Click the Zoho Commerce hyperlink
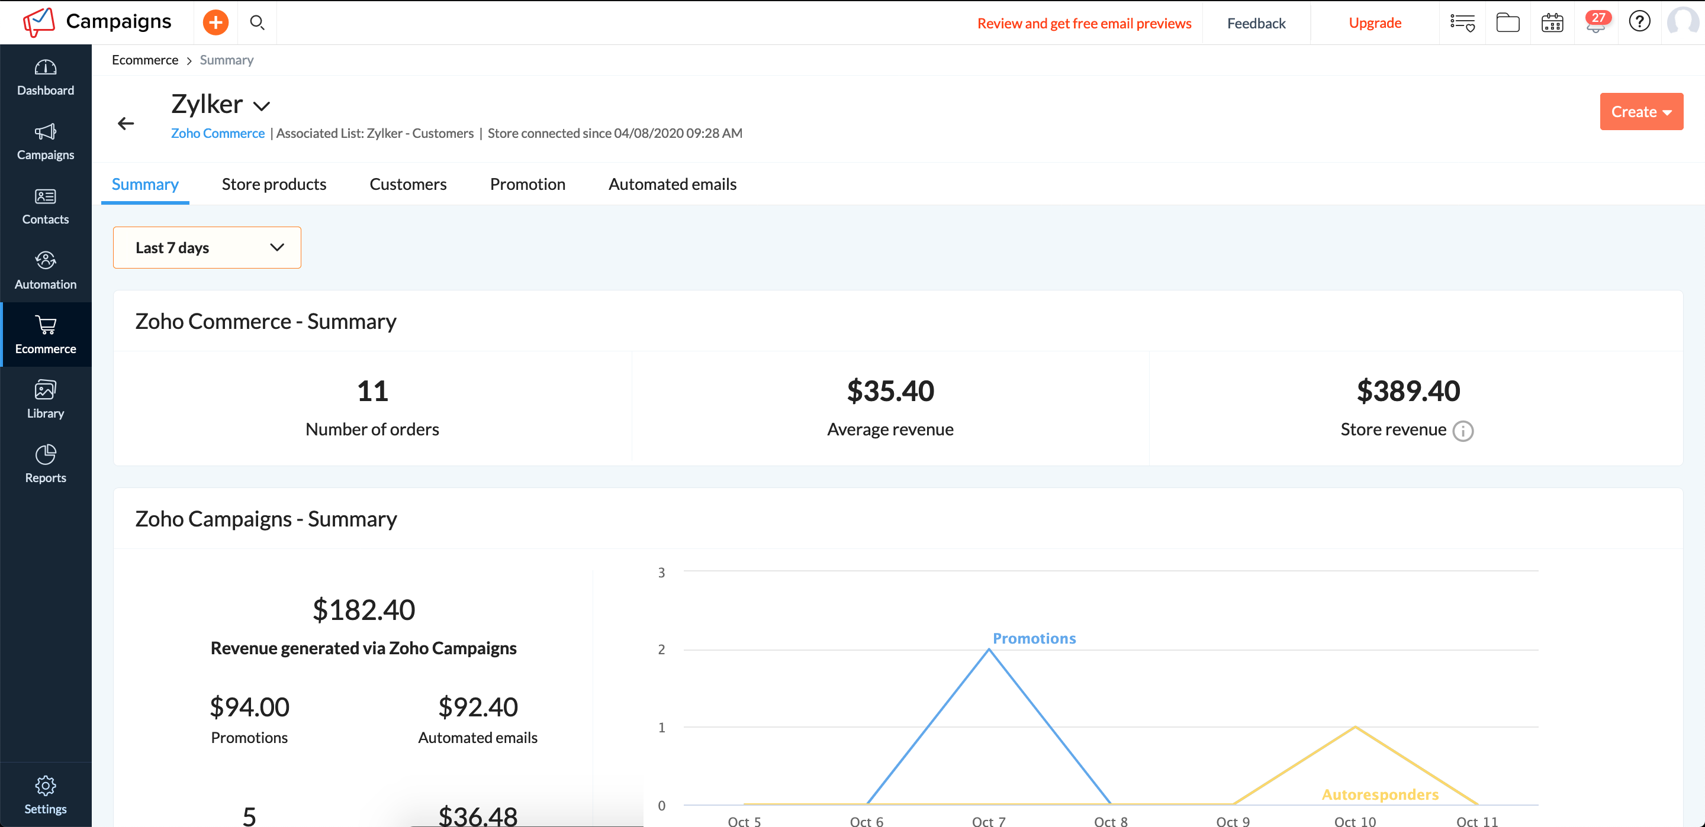1705x827 pixels. coord(218,133)
